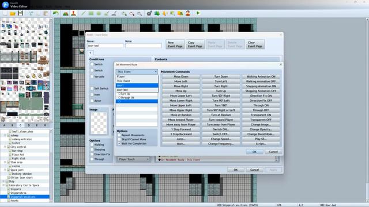369x207 pixels.
Task: Select the Pencil drawing tool
Action: pos(84,13)
